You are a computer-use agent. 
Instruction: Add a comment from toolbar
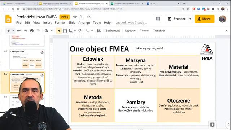(x=99, y=31)
